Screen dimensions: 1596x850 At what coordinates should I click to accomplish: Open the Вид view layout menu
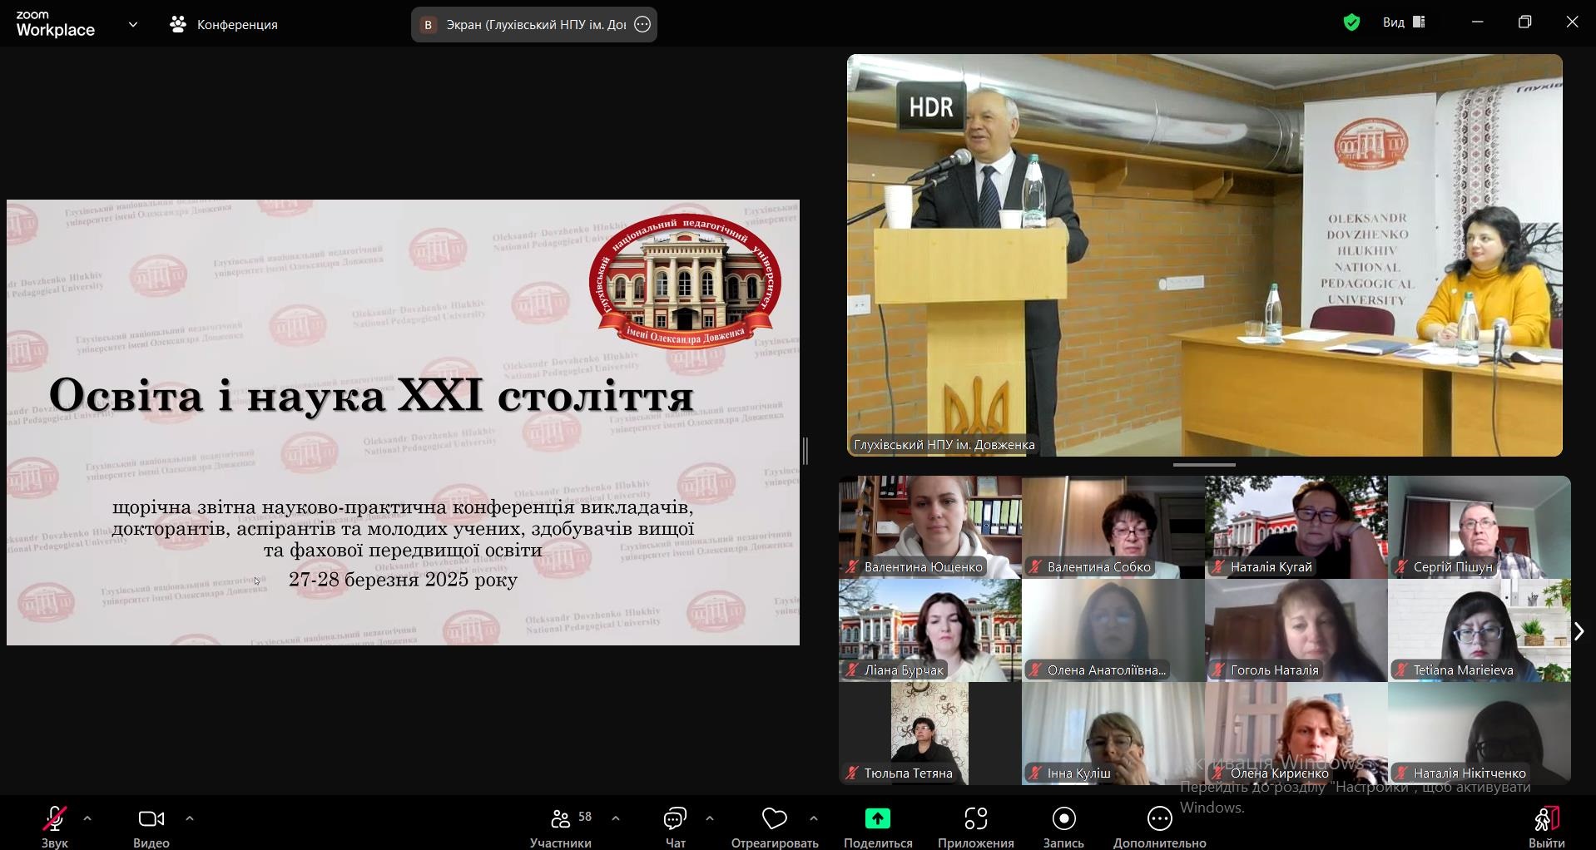(1404, 22)
